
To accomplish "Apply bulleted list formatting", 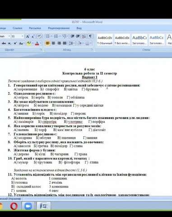I will click(x=48, y=36).
